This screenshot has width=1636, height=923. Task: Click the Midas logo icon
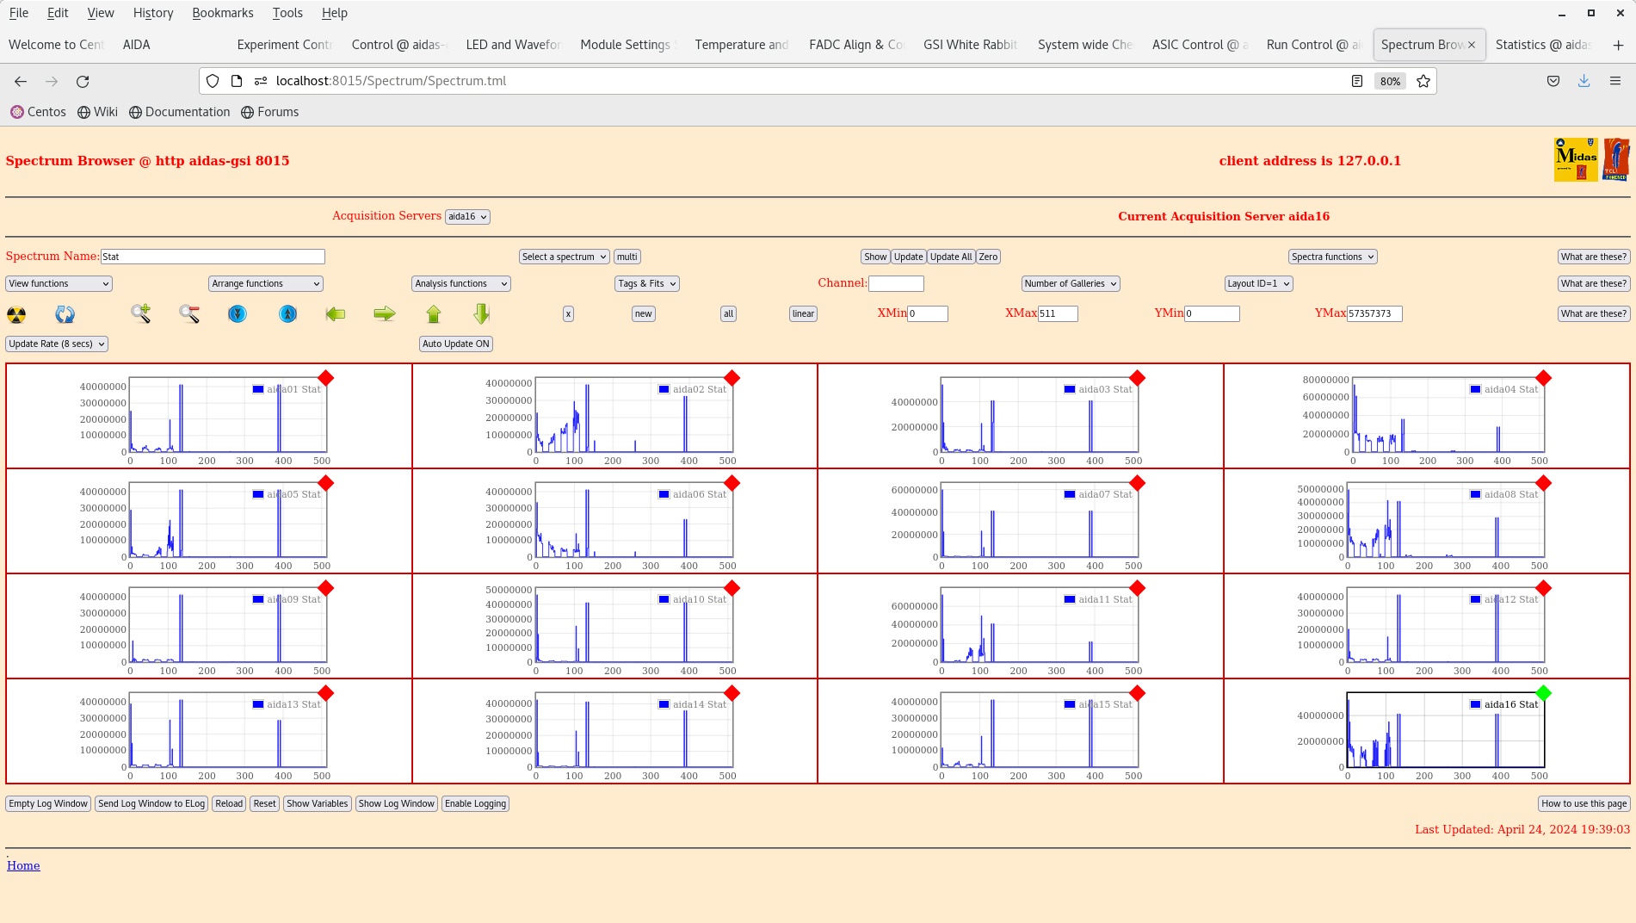coord(1576,159)
